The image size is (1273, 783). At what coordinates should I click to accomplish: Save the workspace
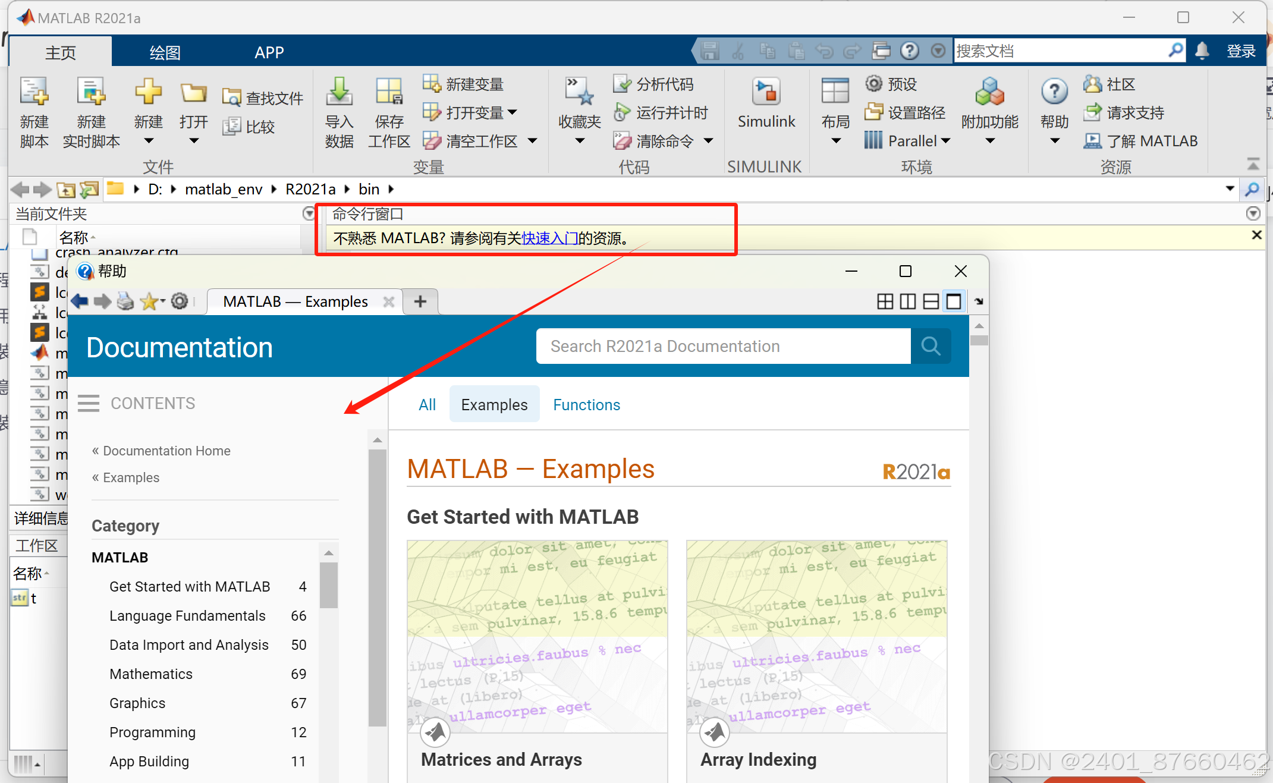tap(388, 112)
